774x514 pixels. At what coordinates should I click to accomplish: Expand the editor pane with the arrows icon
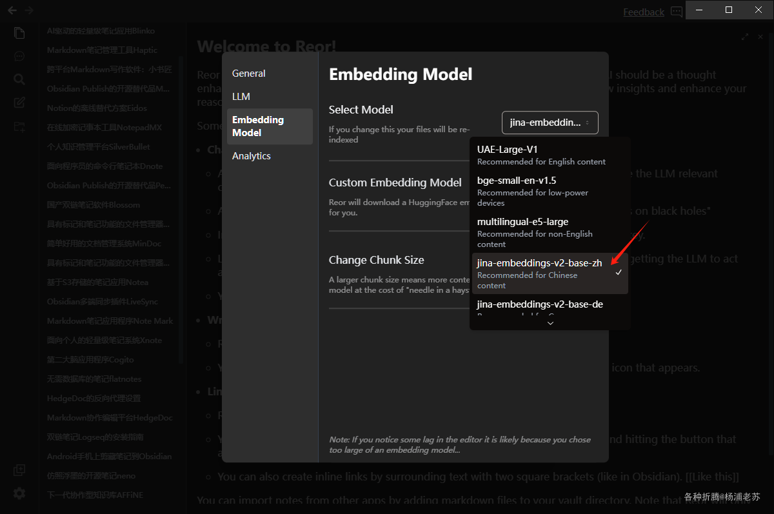[745, 37]
